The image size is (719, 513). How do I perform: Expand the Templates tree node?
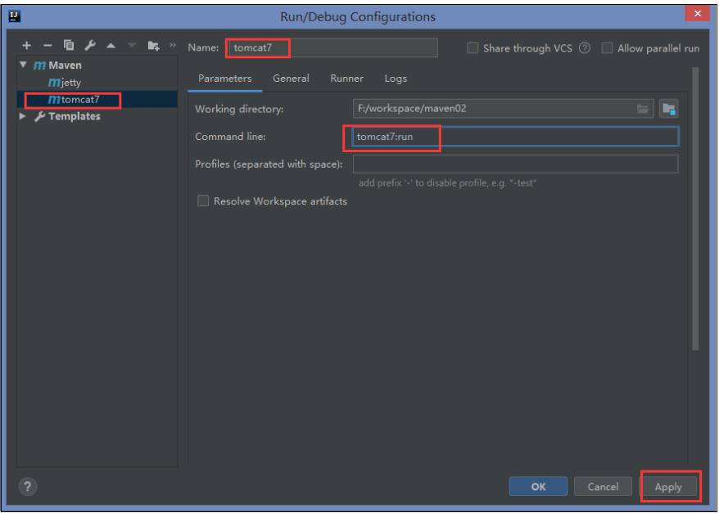(x=22, y=116)
